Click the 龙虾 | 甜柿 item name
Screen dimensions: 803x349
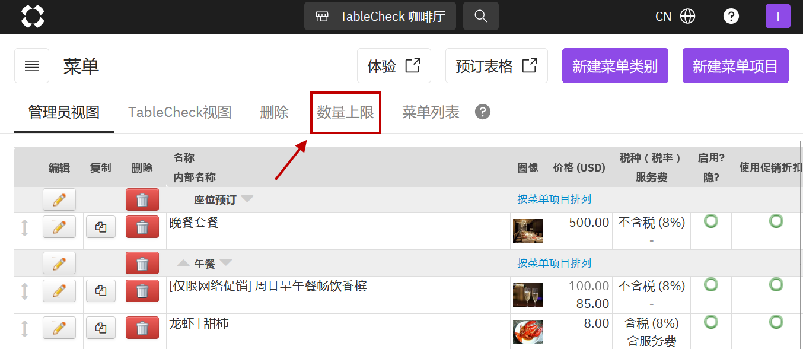click(199, 323)
